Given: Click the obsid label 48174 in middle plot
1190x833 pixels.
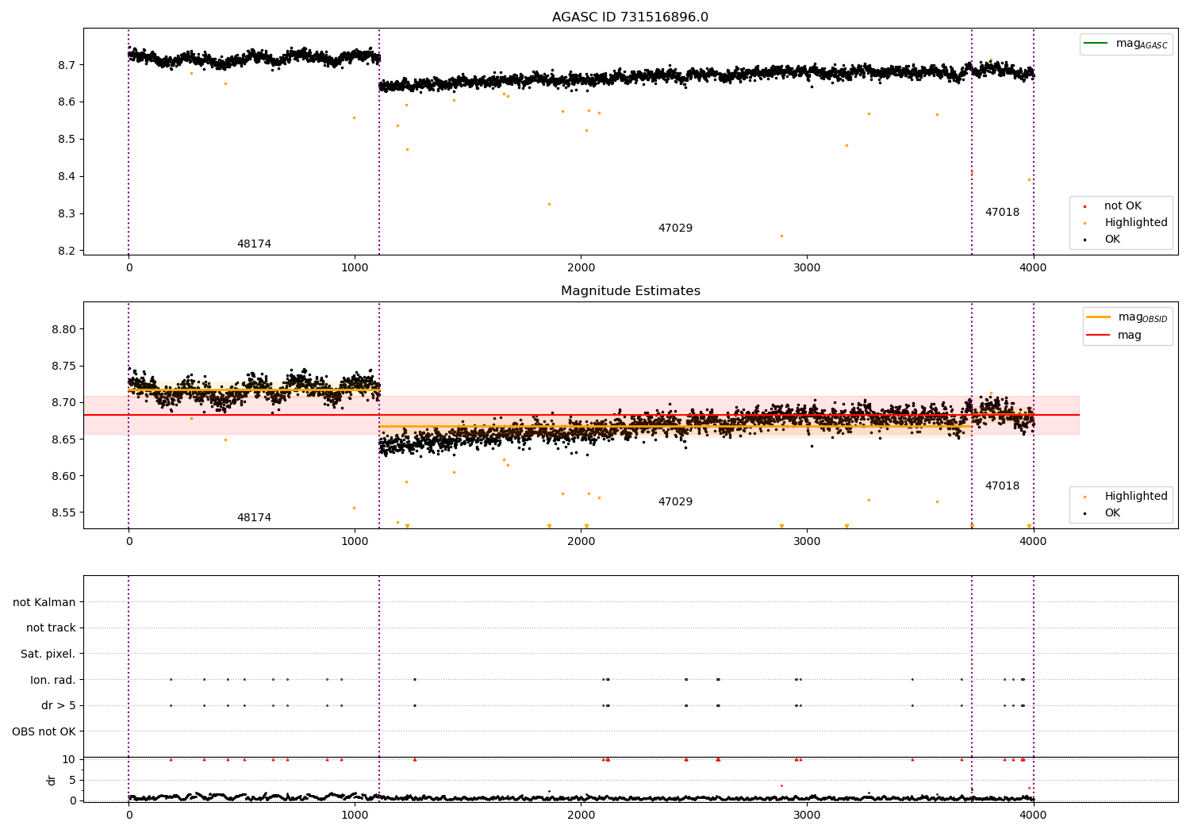Looking at the screenshot, I should (x=254, y=518).
